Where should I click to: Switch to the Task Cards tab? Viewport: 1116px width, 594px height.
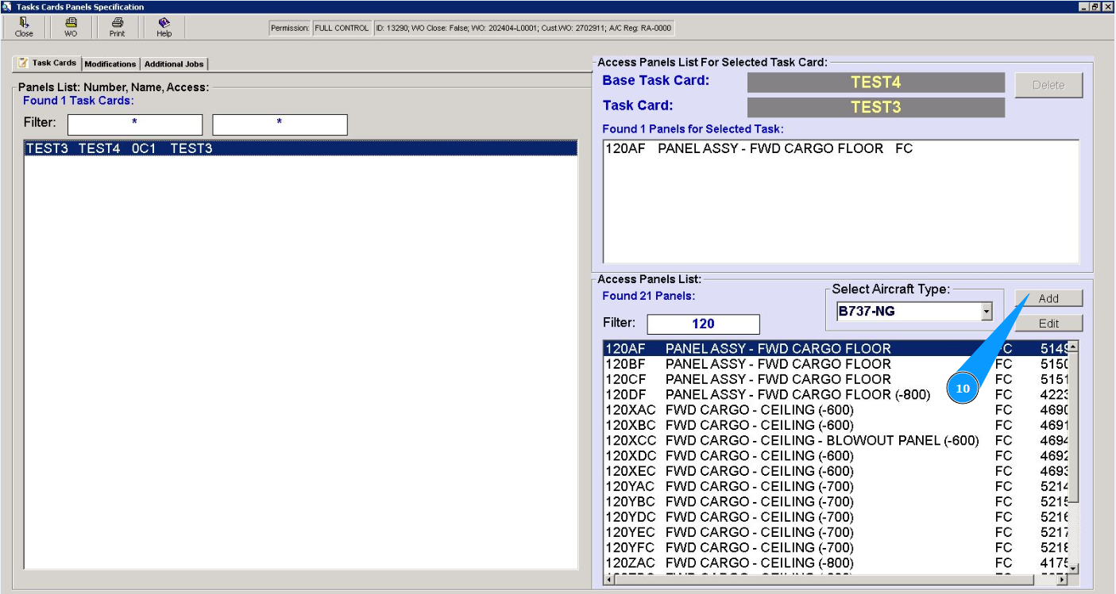pos(48,63)
